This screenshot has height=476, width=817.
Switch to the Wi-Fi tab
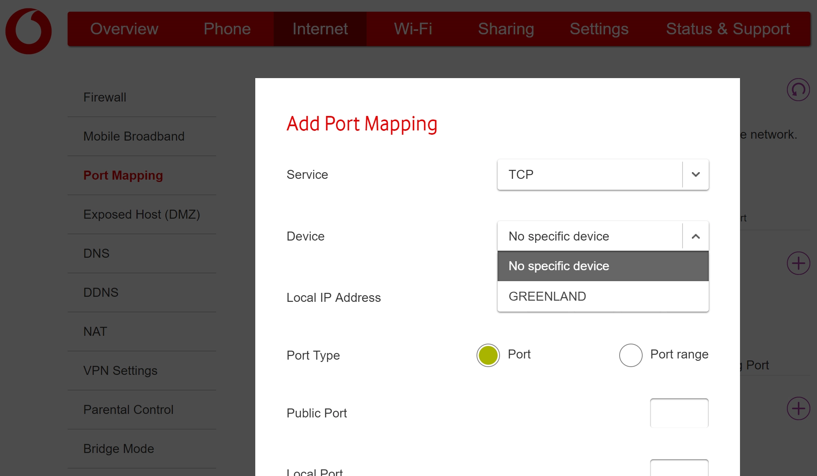pos(412,29)
